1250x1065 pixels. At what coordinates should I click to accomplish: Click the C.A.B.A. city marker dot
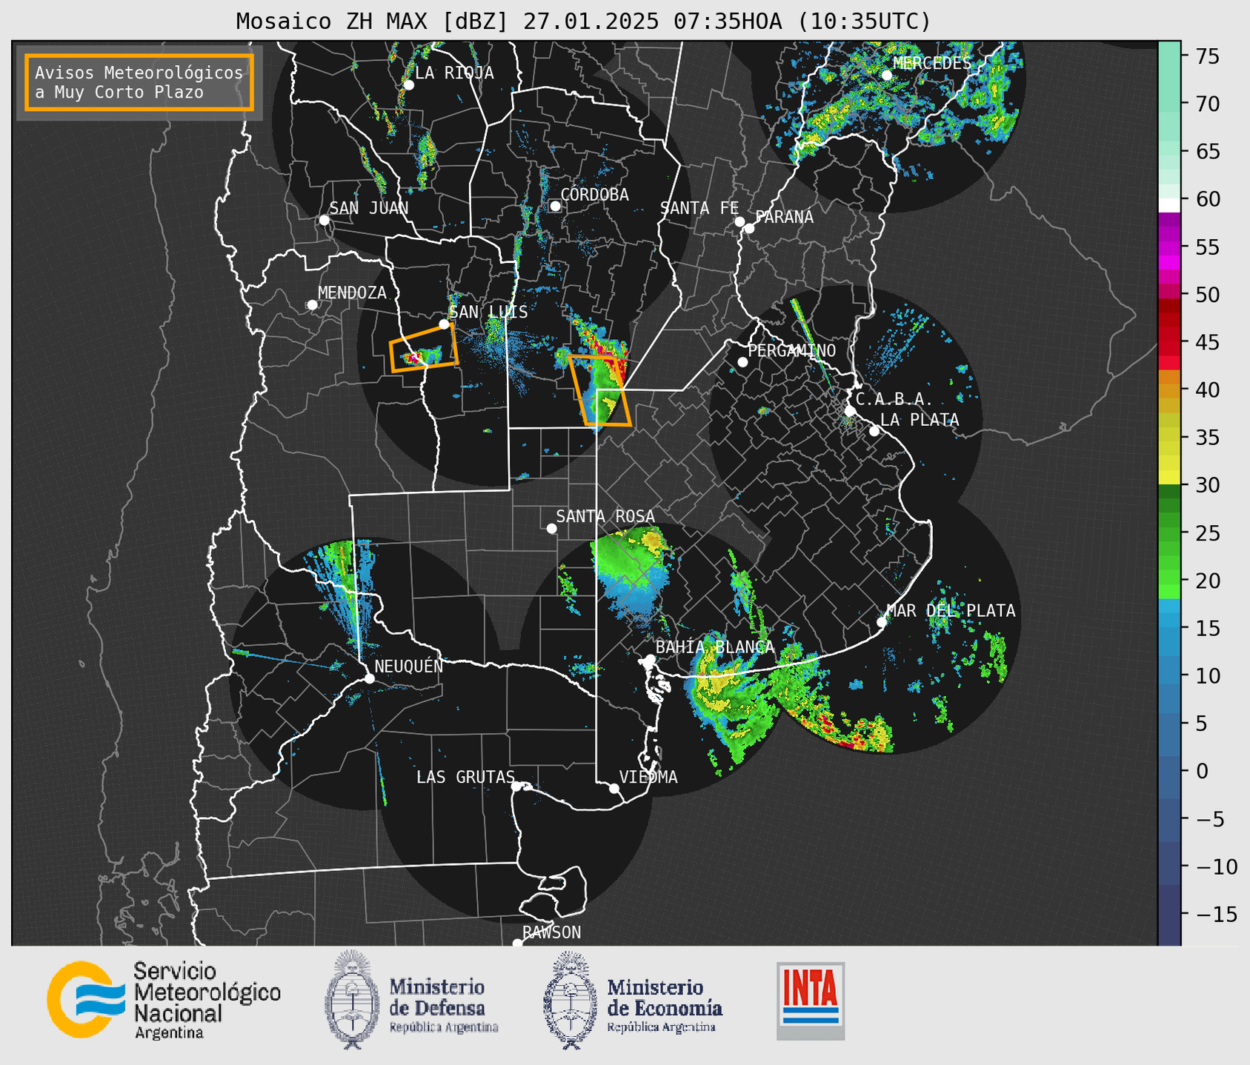pos(850,411)
